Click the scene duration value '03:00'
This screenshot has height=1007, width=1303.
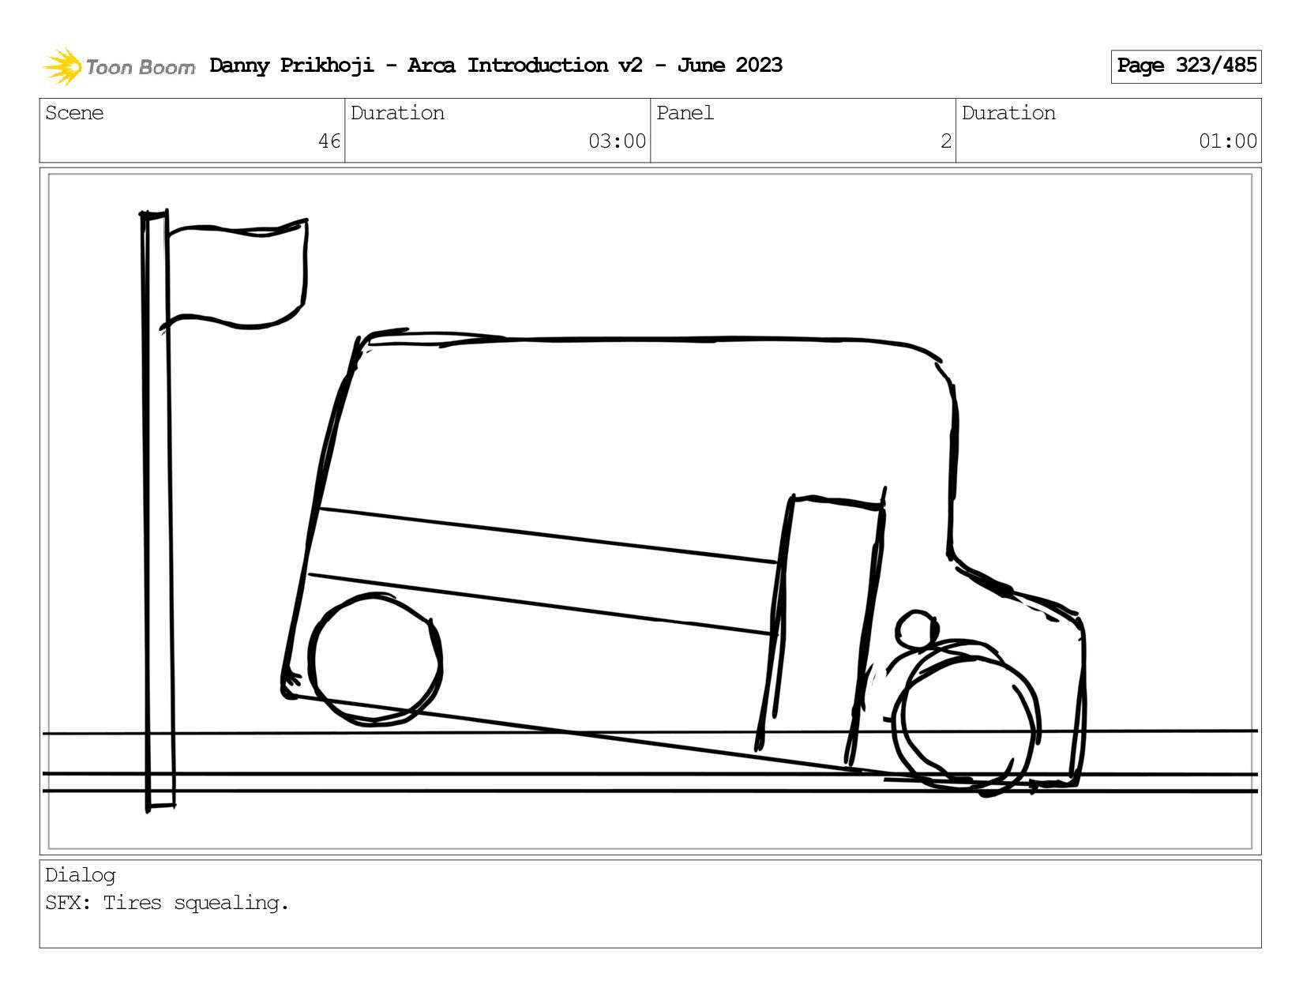[618, 141]
